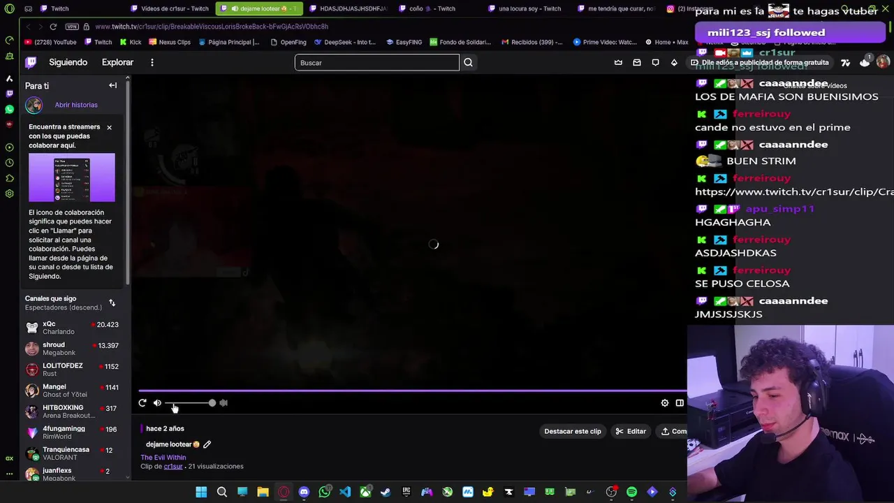Edit clip title pencil icon
Screen dimensions: 894x503
pos(207,444)
